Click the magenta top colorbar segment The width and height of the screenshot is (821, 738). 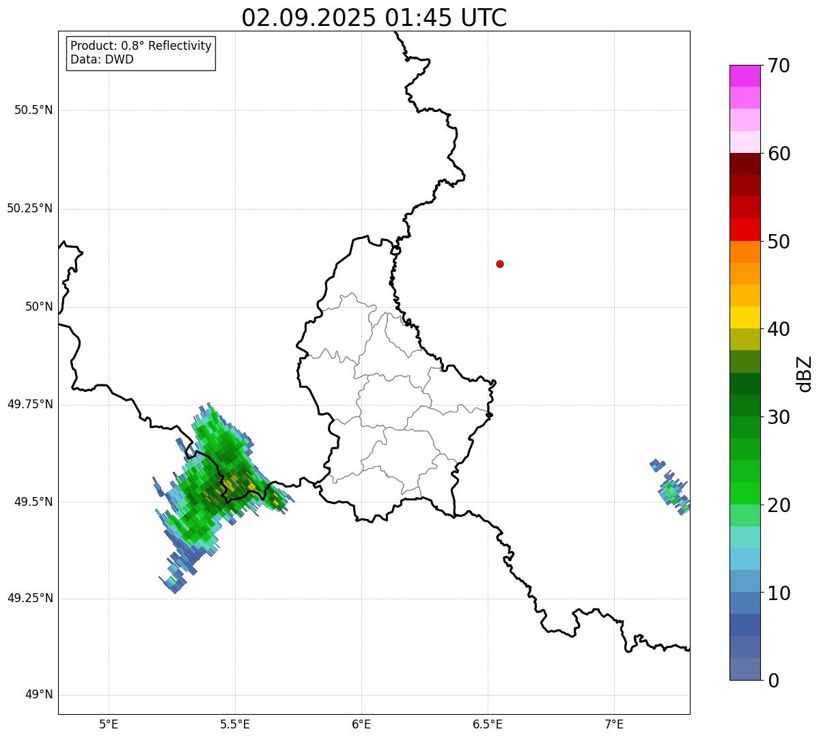click(745, 76)
